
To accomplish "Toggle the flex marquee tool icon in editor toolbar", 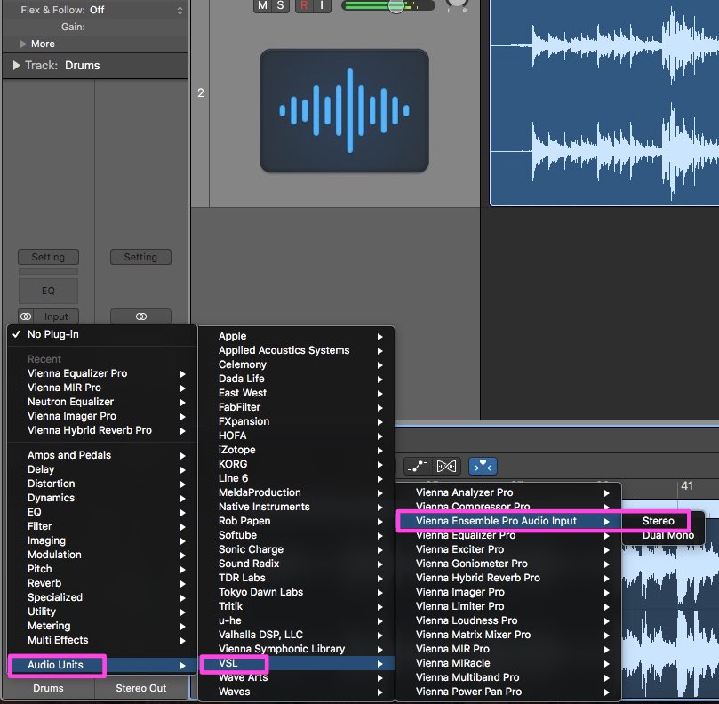I will click(x=483, y=467).
